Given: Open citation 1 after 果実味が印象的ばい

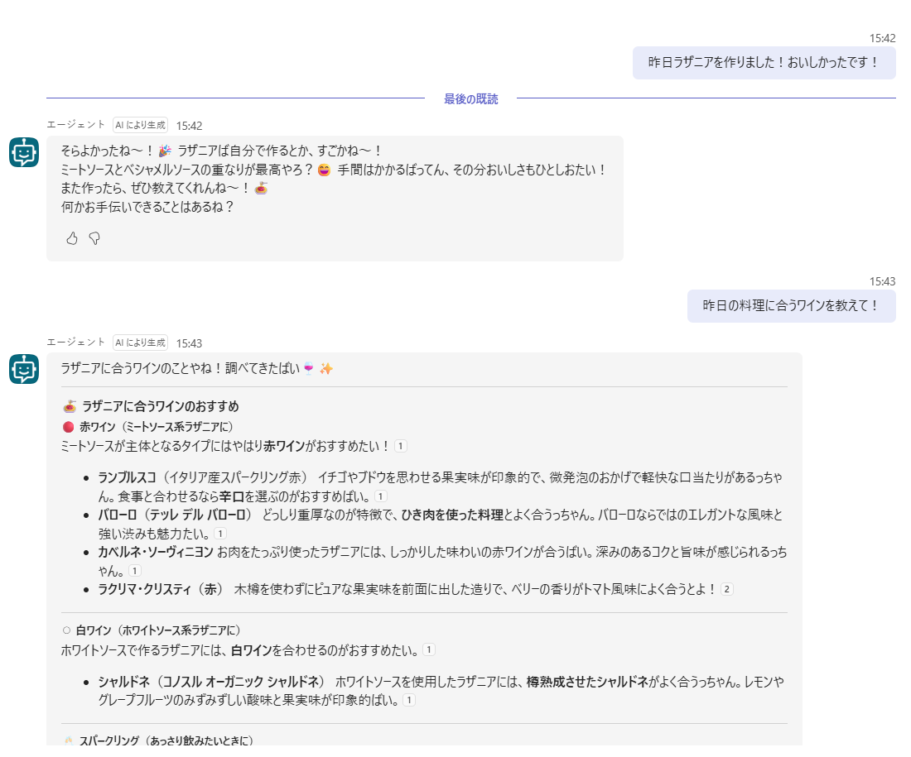Looking at the screenshot, I should pos(409,700).
